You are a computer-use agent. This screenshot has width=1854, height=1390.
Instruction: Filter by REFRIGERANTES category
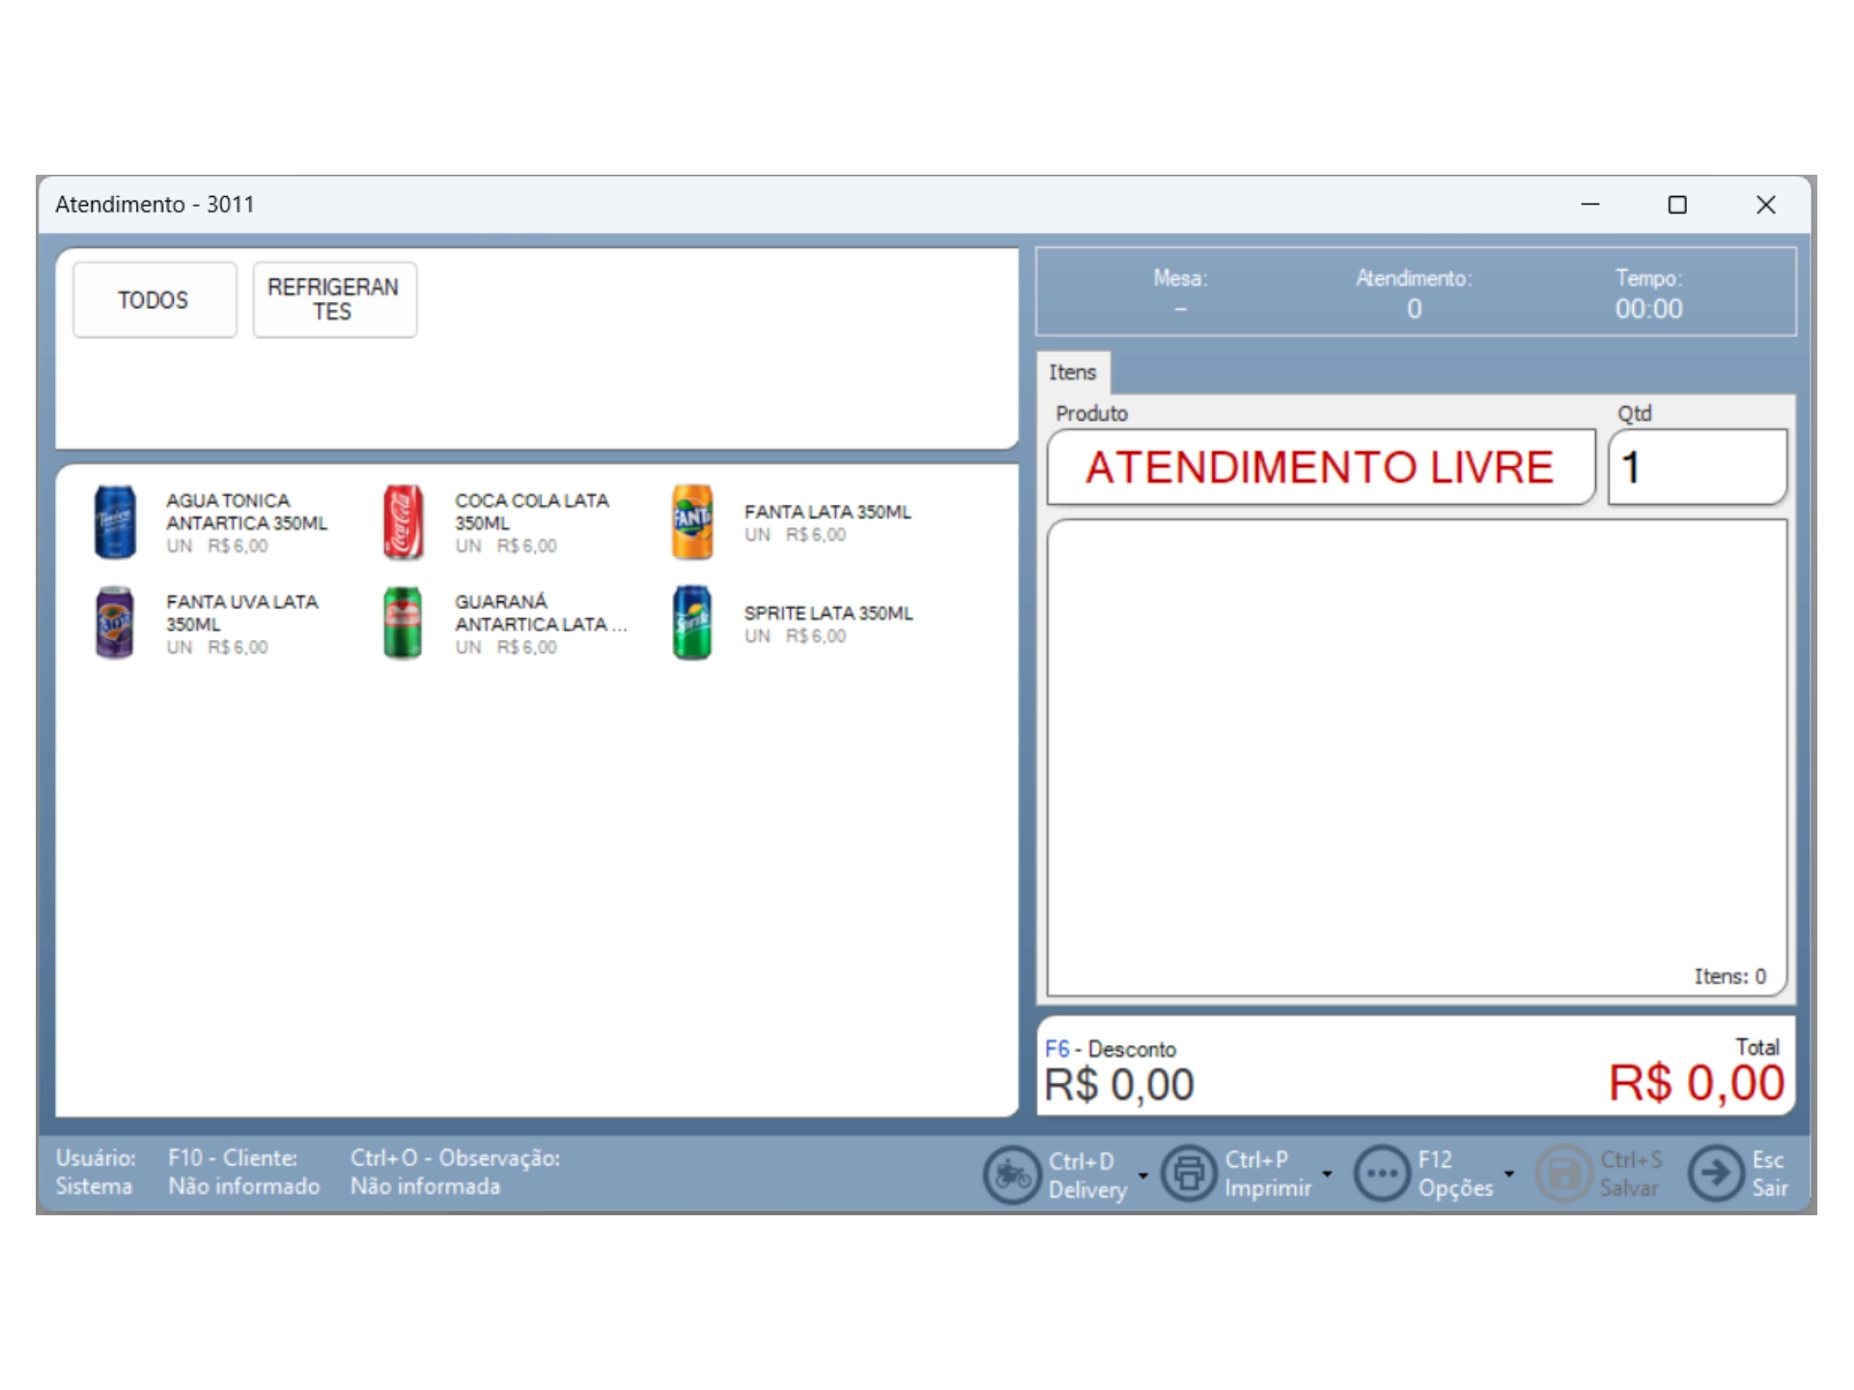pos(334,299)
